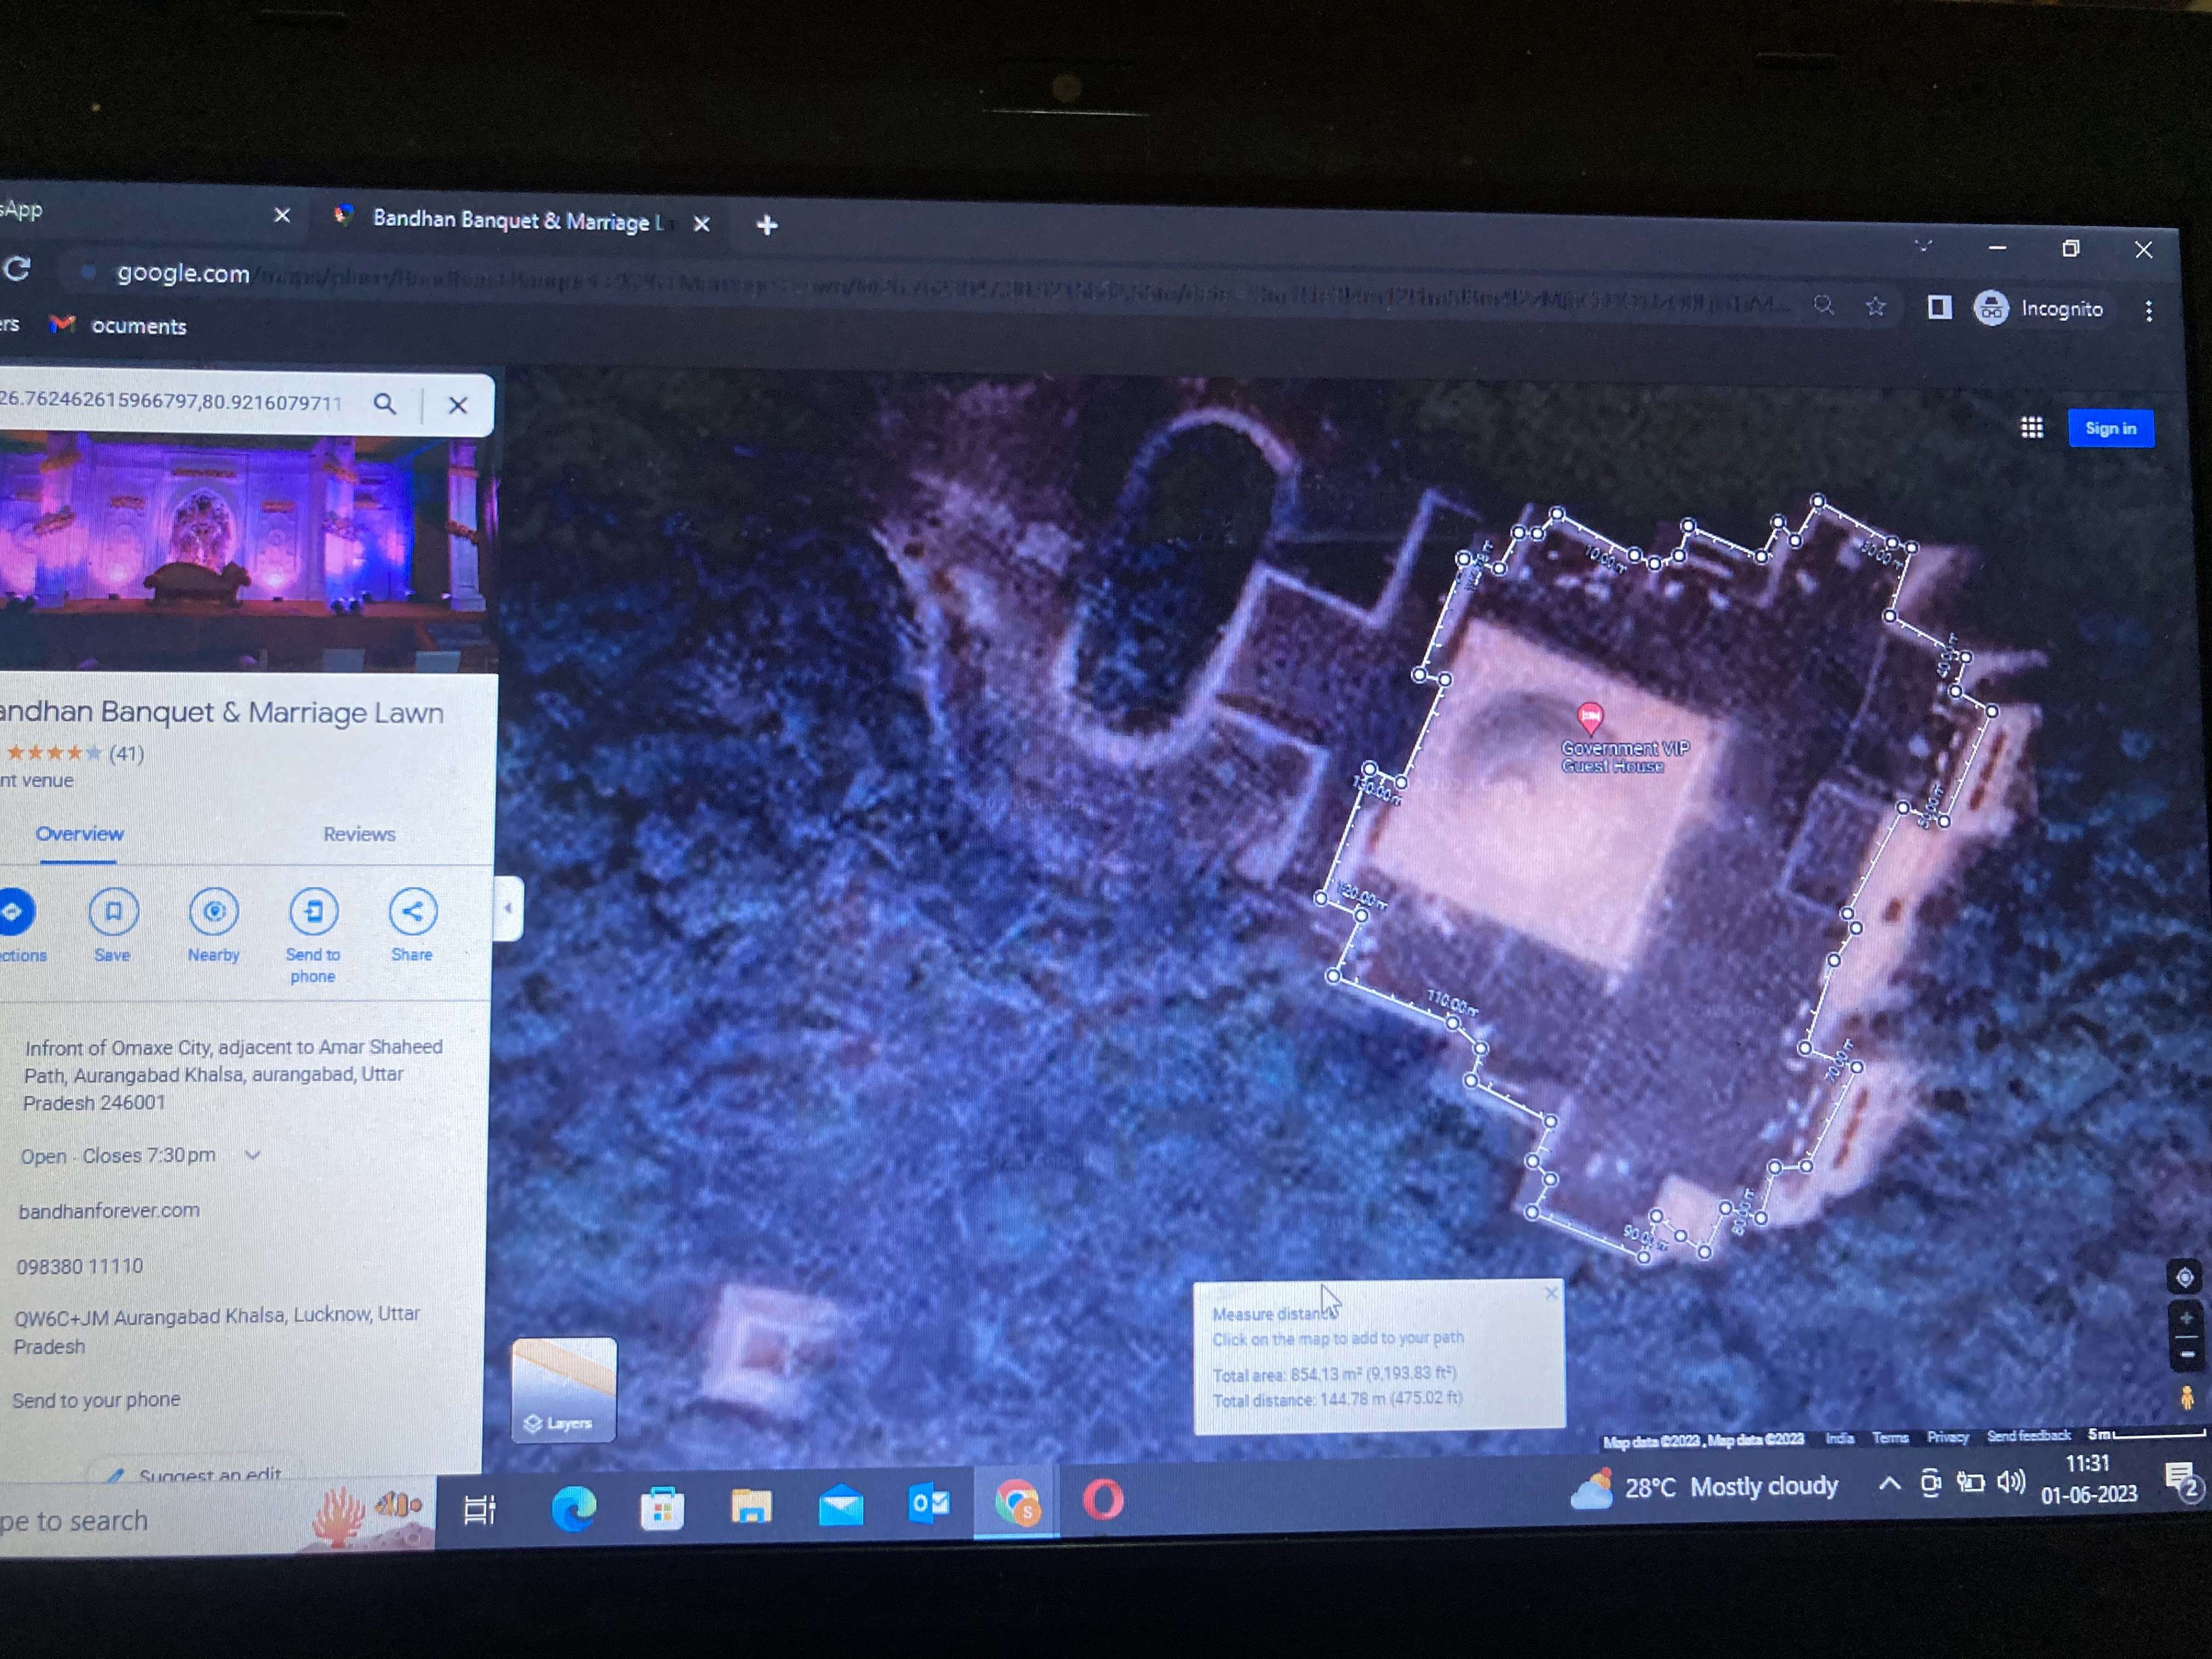Click the zoom magnifier icon in address bar
Screen dimensions: 2212x1659
pos(1824,305)
